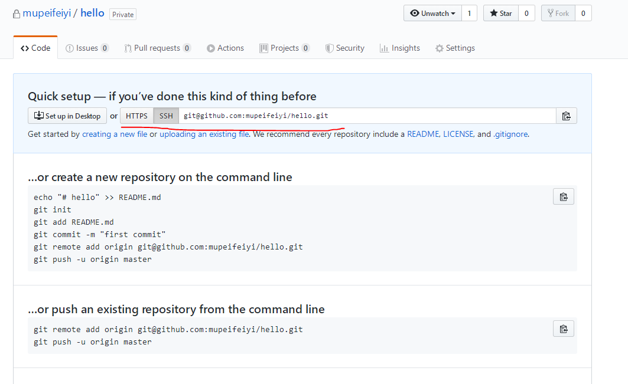Star the hello repository
Viewport: 628px width, 384px height.
click(x=501, y=13)
